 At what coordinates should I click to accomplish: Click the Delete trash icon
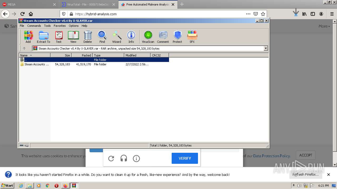click(x=88, y=37)
